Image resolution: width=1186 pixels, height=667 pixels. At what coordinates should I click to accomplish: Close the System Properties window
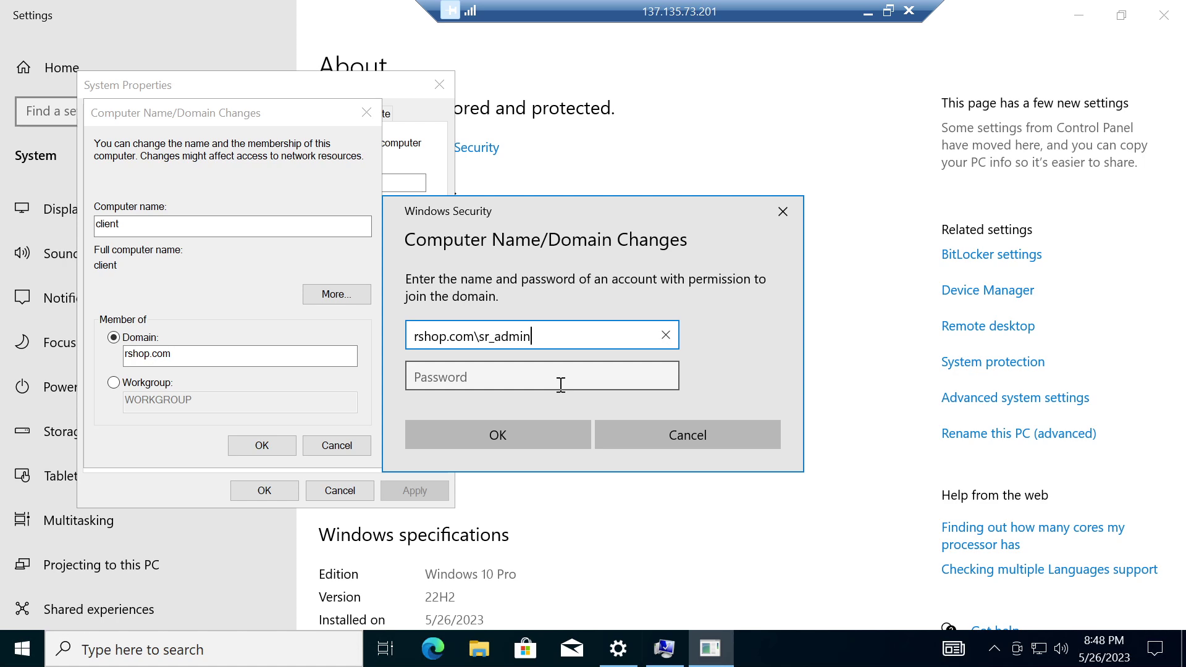[439, 85]
